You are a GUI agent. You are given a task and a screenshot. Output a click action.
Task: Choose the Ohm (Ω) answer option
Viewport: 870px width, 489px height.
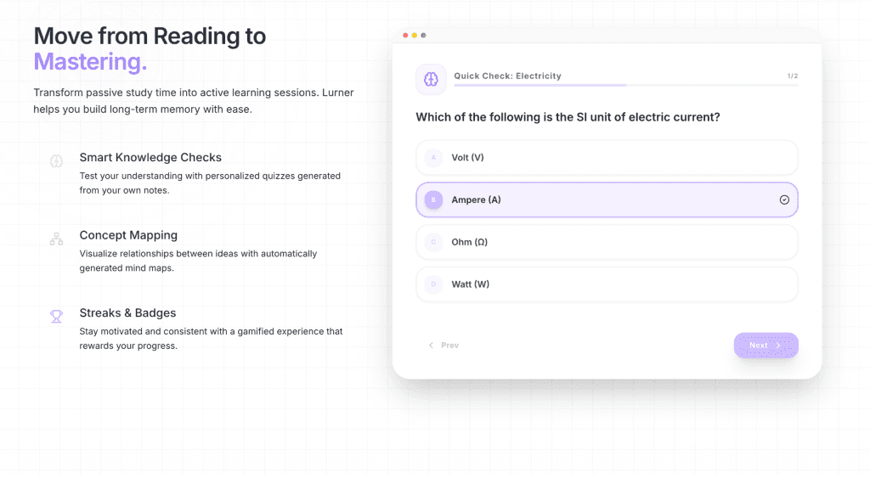point(607,242)
